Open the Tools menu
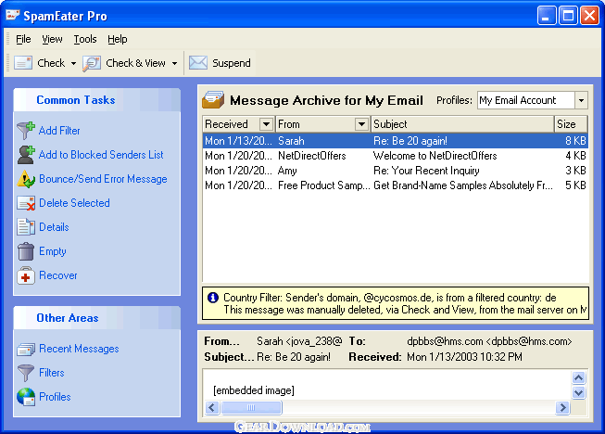The image size is (605, 434). tap(85, 39)
